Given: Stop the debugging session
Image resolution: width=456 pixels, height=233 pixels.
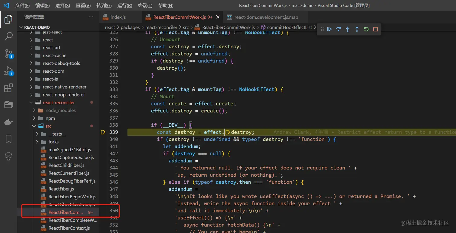Looking at the screenshot, I should coord(375,29).
